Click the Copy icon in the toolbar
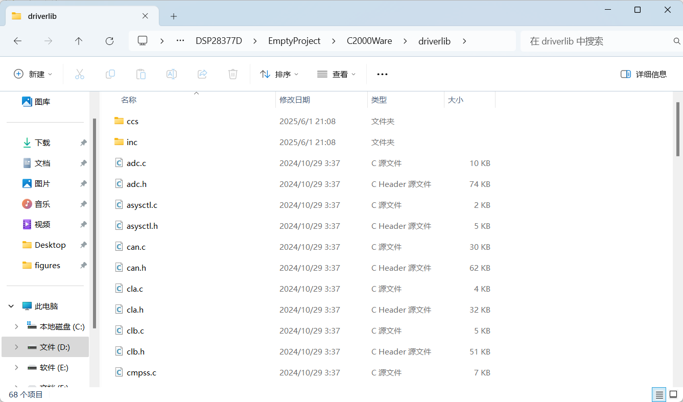 tap(110, 74)
